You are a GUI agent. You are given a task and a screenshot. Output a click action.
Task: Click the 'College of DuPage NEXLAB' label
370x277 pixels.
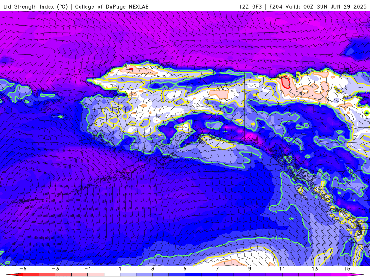coord(112,6)
